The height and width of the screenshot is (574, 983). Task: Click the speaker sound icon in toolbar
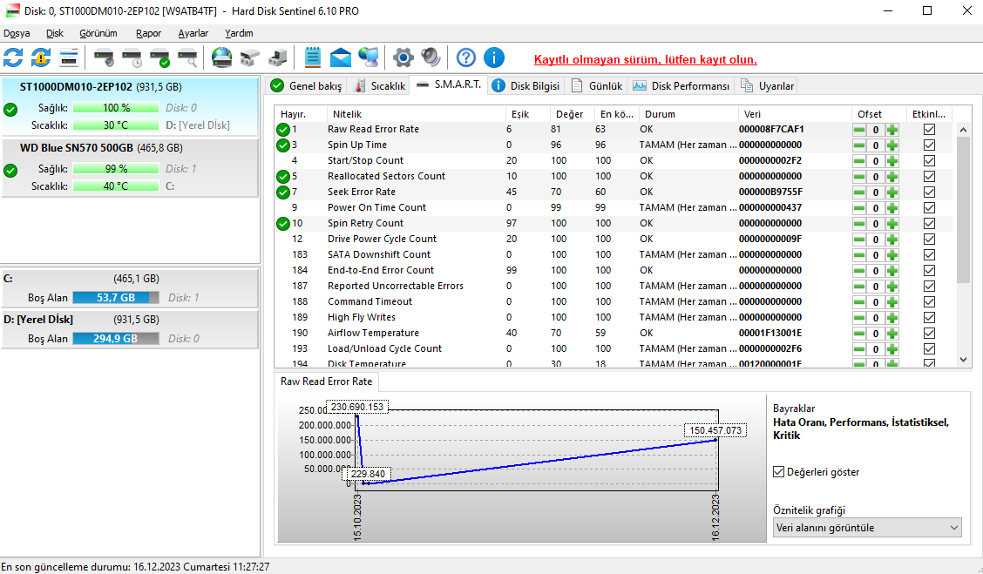pyautogui.click(x=430, y=58)
